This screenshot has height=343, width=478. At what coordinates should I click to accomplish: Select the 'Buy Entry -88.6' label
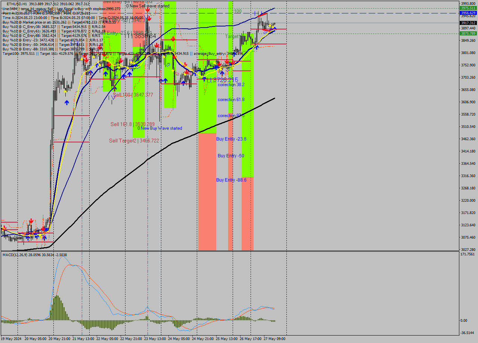(231, 180)
